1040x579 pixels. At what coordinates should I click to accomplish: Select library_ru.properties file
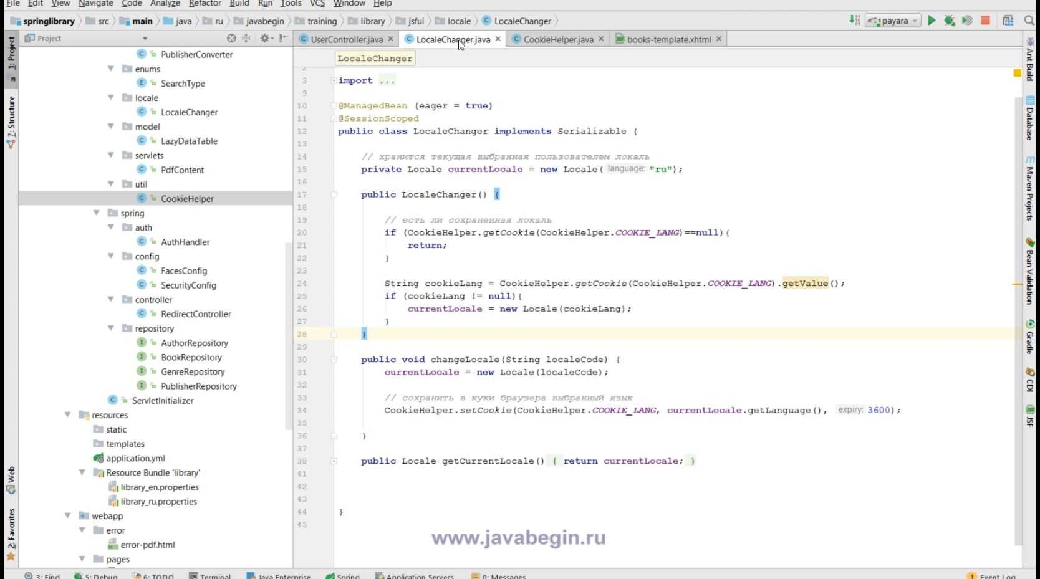point(158,501)
